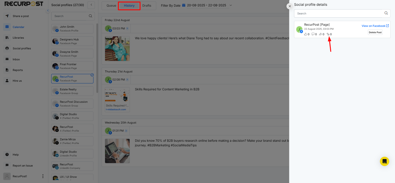Open the chat support widget
395x183 pixels.
click(x=385, y=161)
